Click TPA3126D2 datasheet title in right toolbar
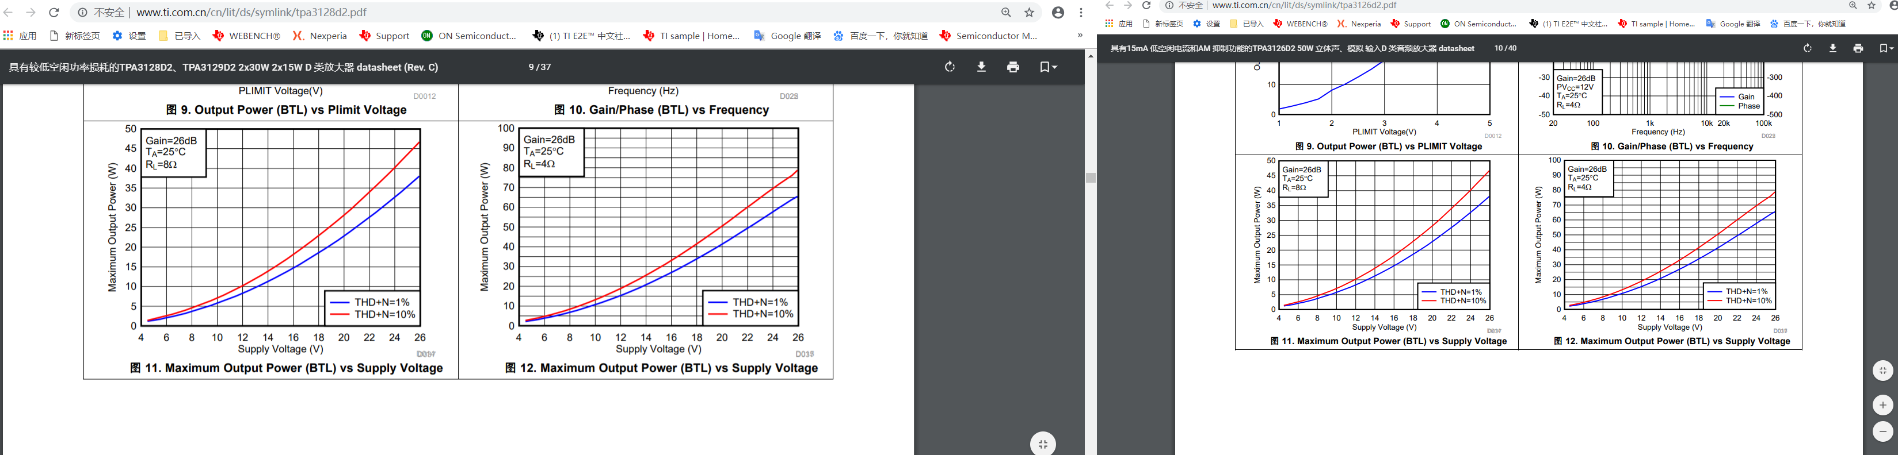This screenshot has height=455, width=1898. [x=1293, y=48]
